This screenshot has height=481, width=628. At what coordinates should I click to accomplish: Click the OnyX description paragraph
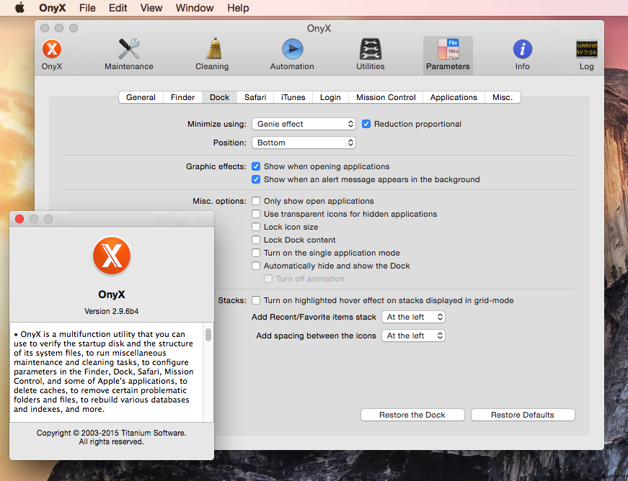(x=103, y=372)
